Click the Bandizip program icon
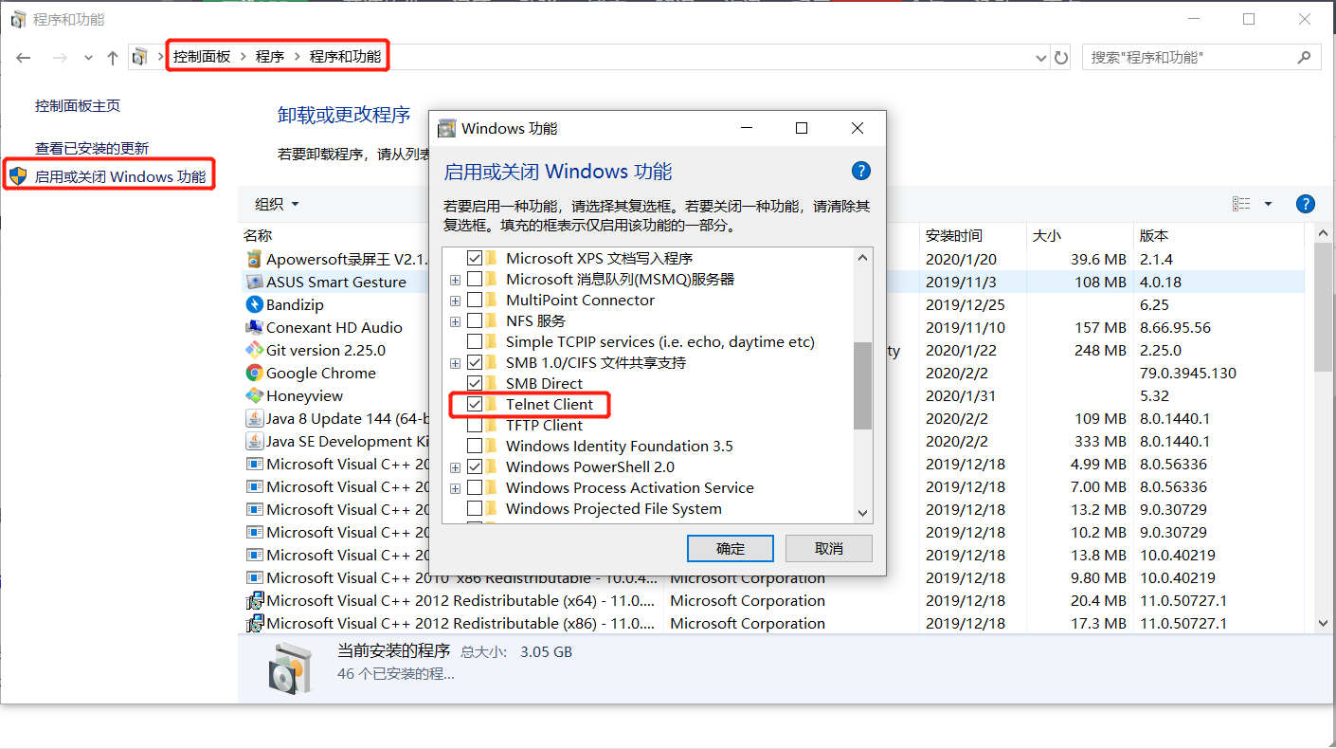 click(254, 304)
